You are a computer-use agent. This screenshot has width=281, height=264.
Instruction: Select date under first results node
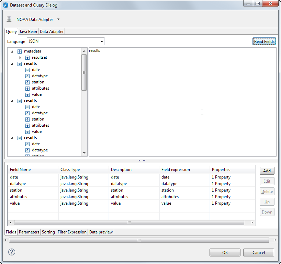tap(36, 70)
